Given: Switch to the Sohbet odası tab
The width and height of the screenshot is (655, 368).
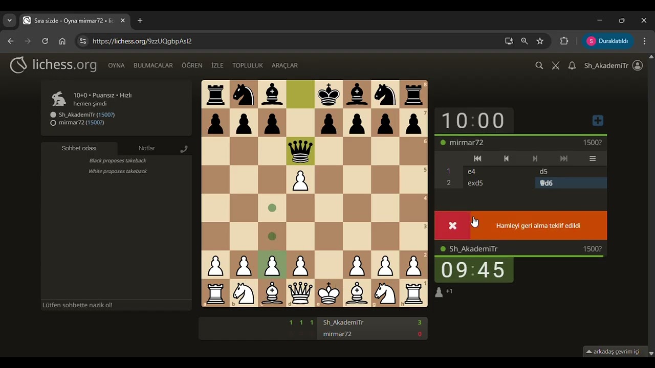Looking at the screenshot, I should [79, 148].
